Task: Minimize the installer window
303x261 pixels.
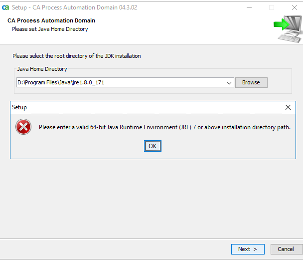Action: click(x=249, y=7)
